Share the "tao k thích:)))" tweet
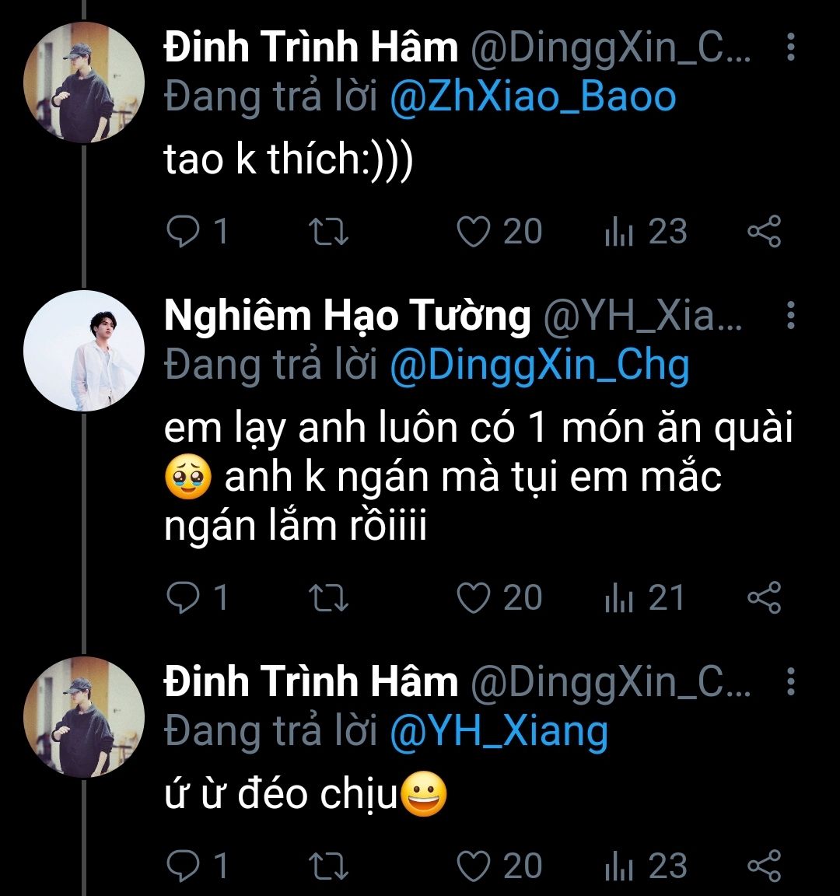 (764, 232)
